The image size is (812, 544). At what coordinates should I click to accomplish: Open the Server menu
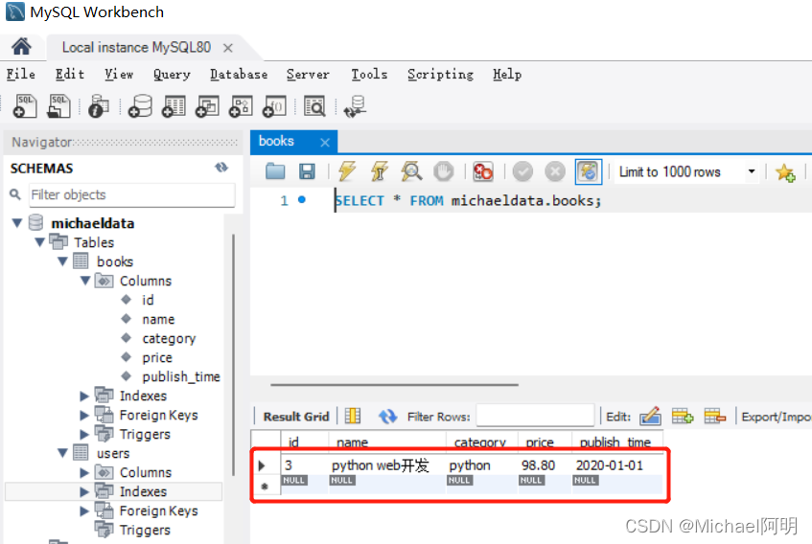coord(308,74)
